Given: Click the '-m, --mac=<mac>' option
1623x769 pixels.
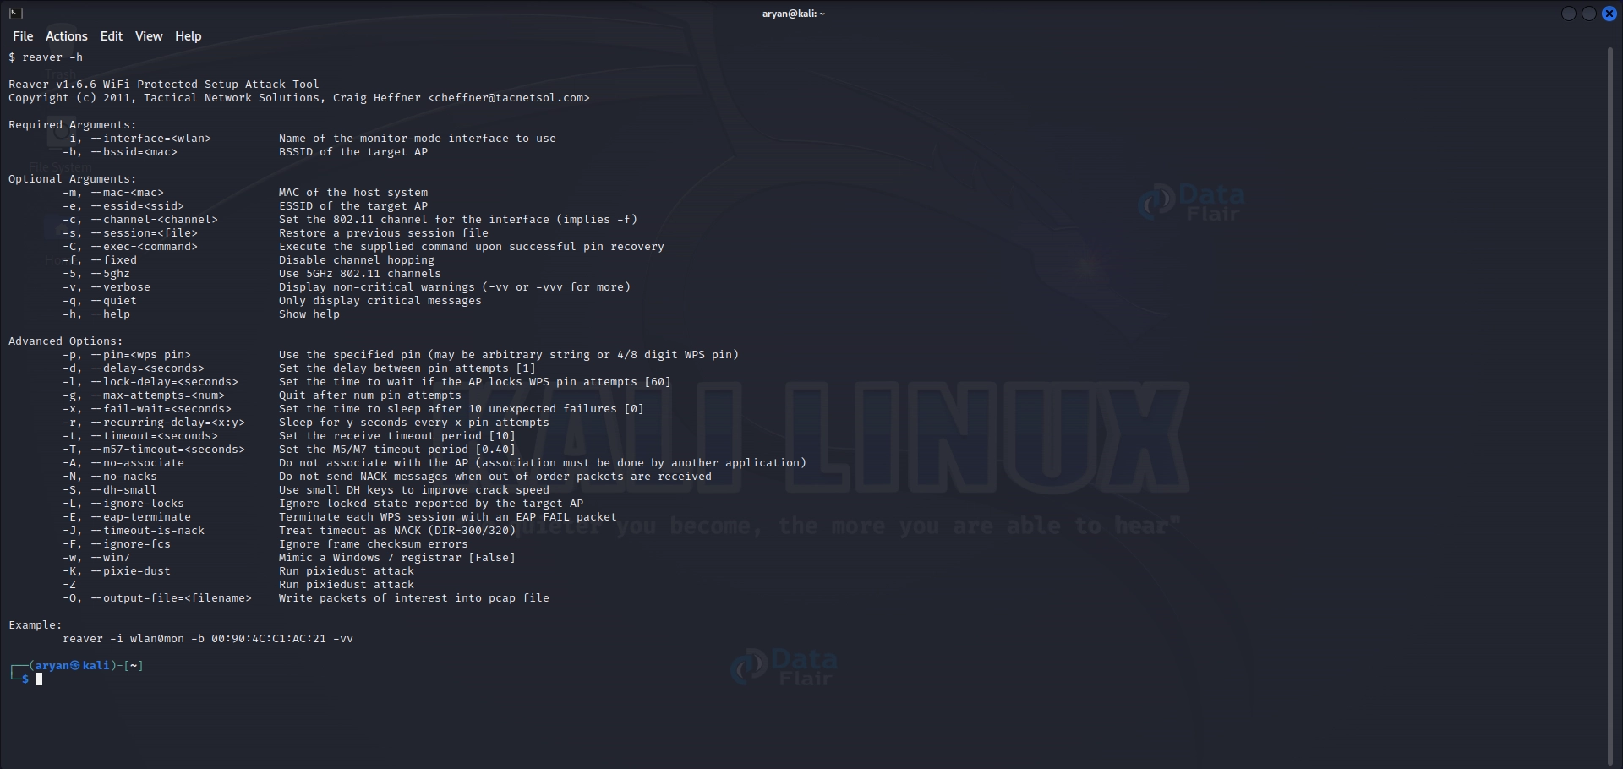Looking at the screenshot, I should pyautogui.click(x=113, y=193).
